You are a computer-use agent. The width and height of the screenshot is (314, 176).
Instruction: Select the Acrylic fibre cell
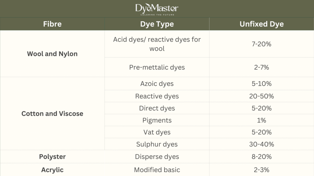click(x=52, y=170)
